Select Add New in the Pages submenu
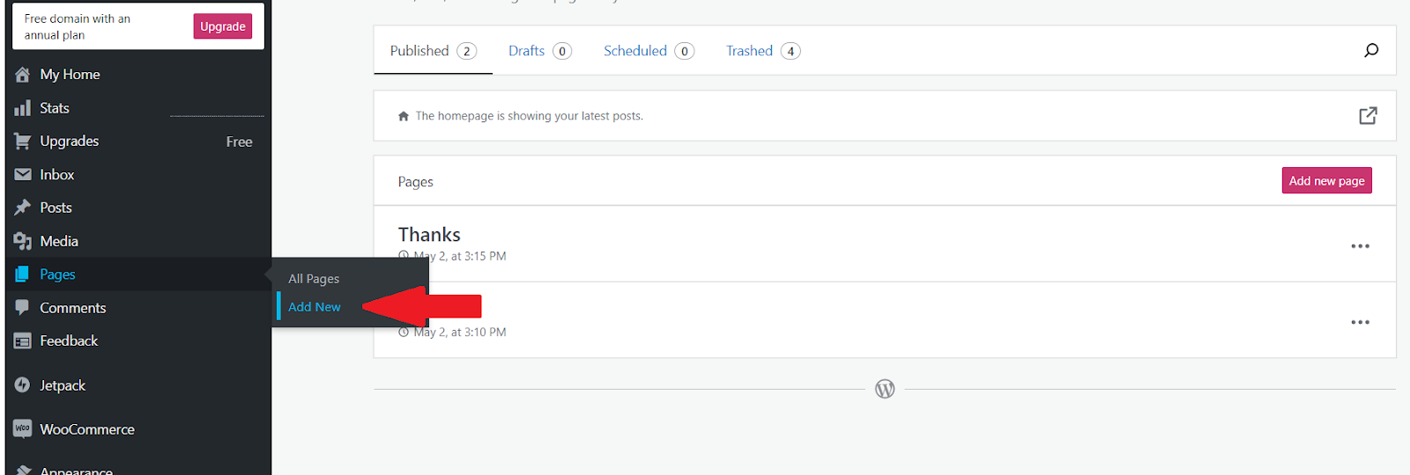This screenshot has width=1410, height=475. [x=315, y=307]
